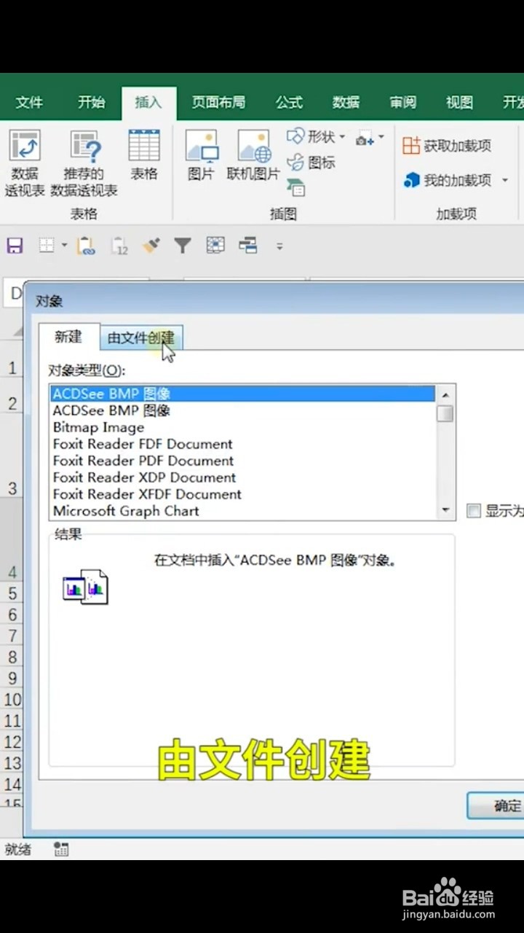Click the 确定 (OK) button
This screenshot has width=524, height=933.
click(496, 805)
